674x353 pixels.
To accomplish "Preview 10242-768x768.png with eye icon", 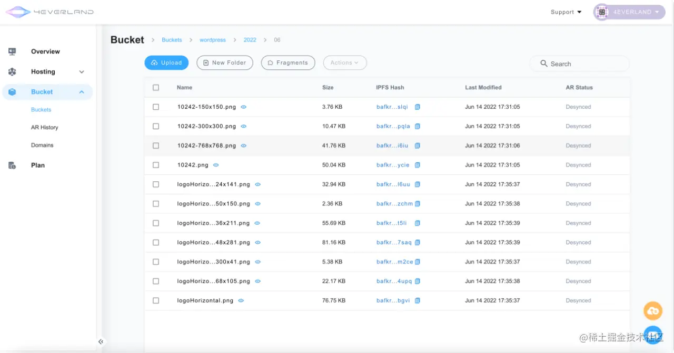I will click(244, 146).
